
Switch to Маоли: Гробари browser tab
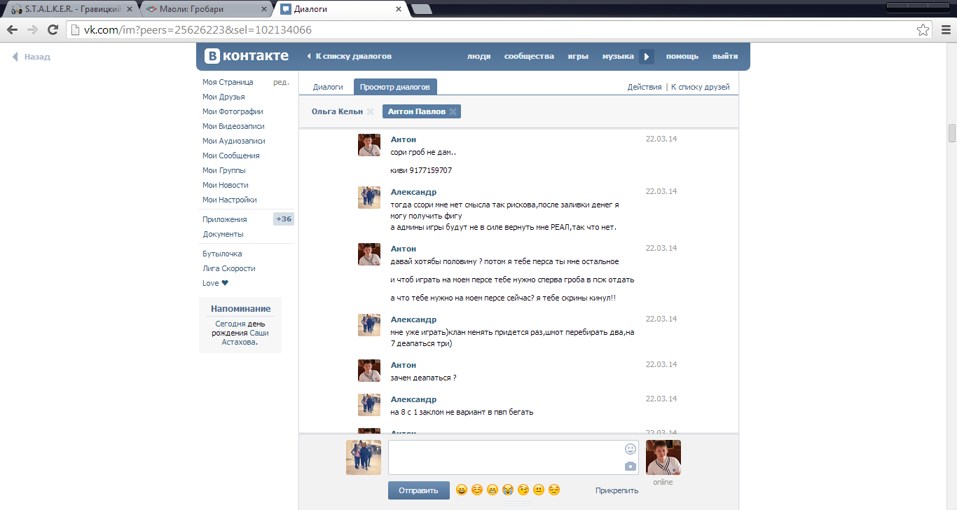[x=206, y=9]
